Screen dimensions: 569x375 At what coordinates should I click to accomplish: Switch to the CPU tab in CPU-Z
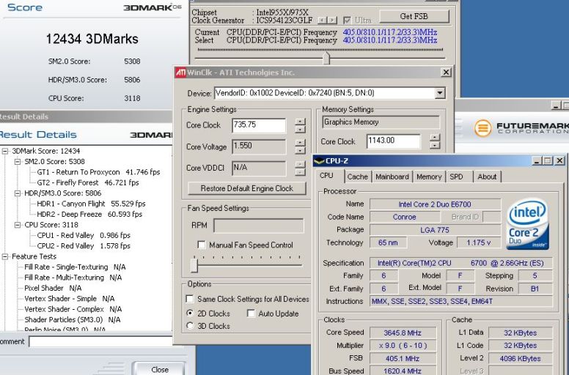coord(326,176)
